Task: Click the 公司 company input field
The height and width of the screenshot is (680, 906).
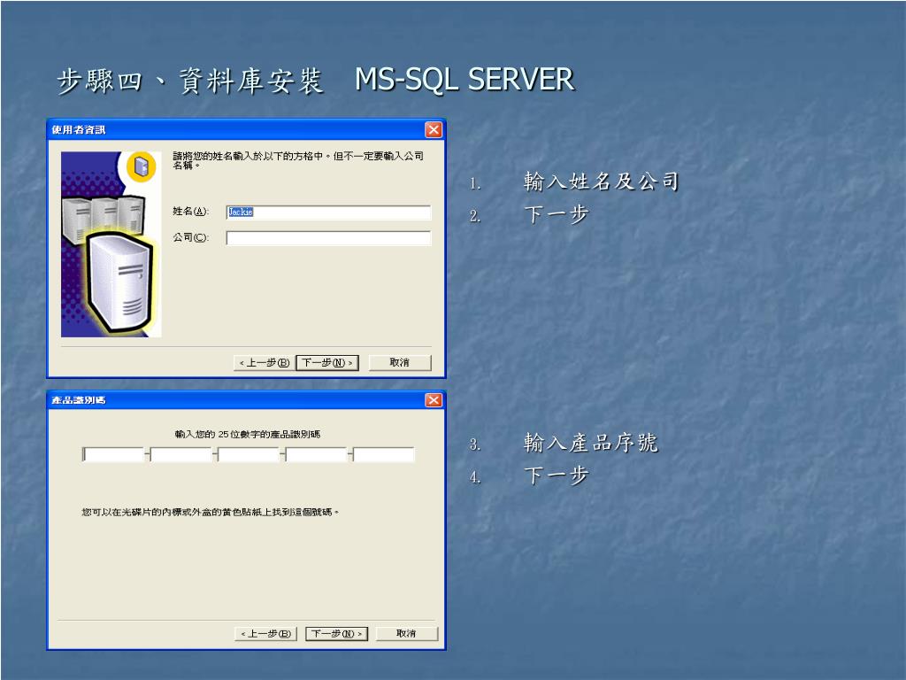Action: tap(328, 238)
